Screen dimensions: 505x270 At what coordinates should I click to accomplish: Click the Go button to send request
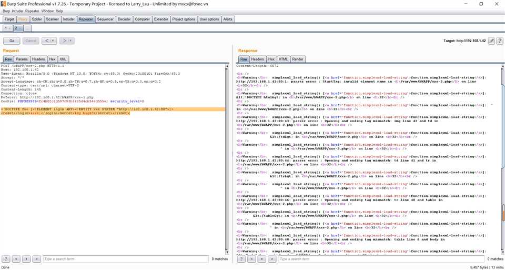click(12, 41)
